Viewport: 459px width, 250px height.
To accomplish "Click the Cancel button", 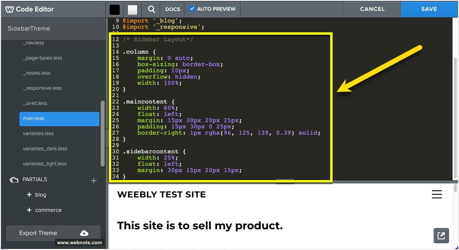I will (372, 9).
